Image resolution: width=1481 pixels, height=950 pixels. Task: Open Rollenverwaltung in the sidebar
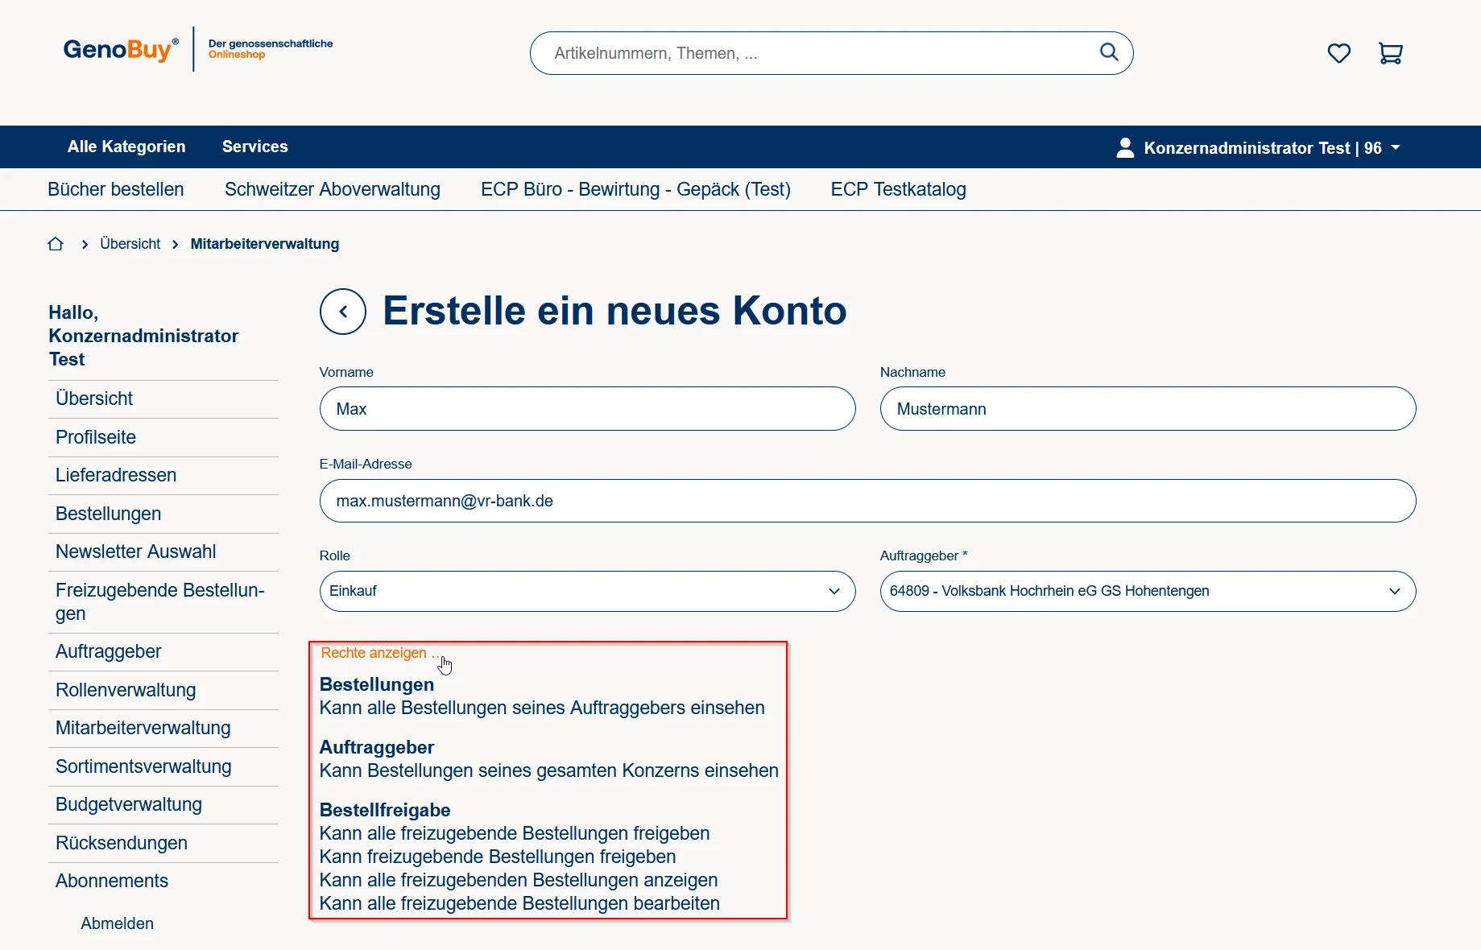tap(126, 690)
